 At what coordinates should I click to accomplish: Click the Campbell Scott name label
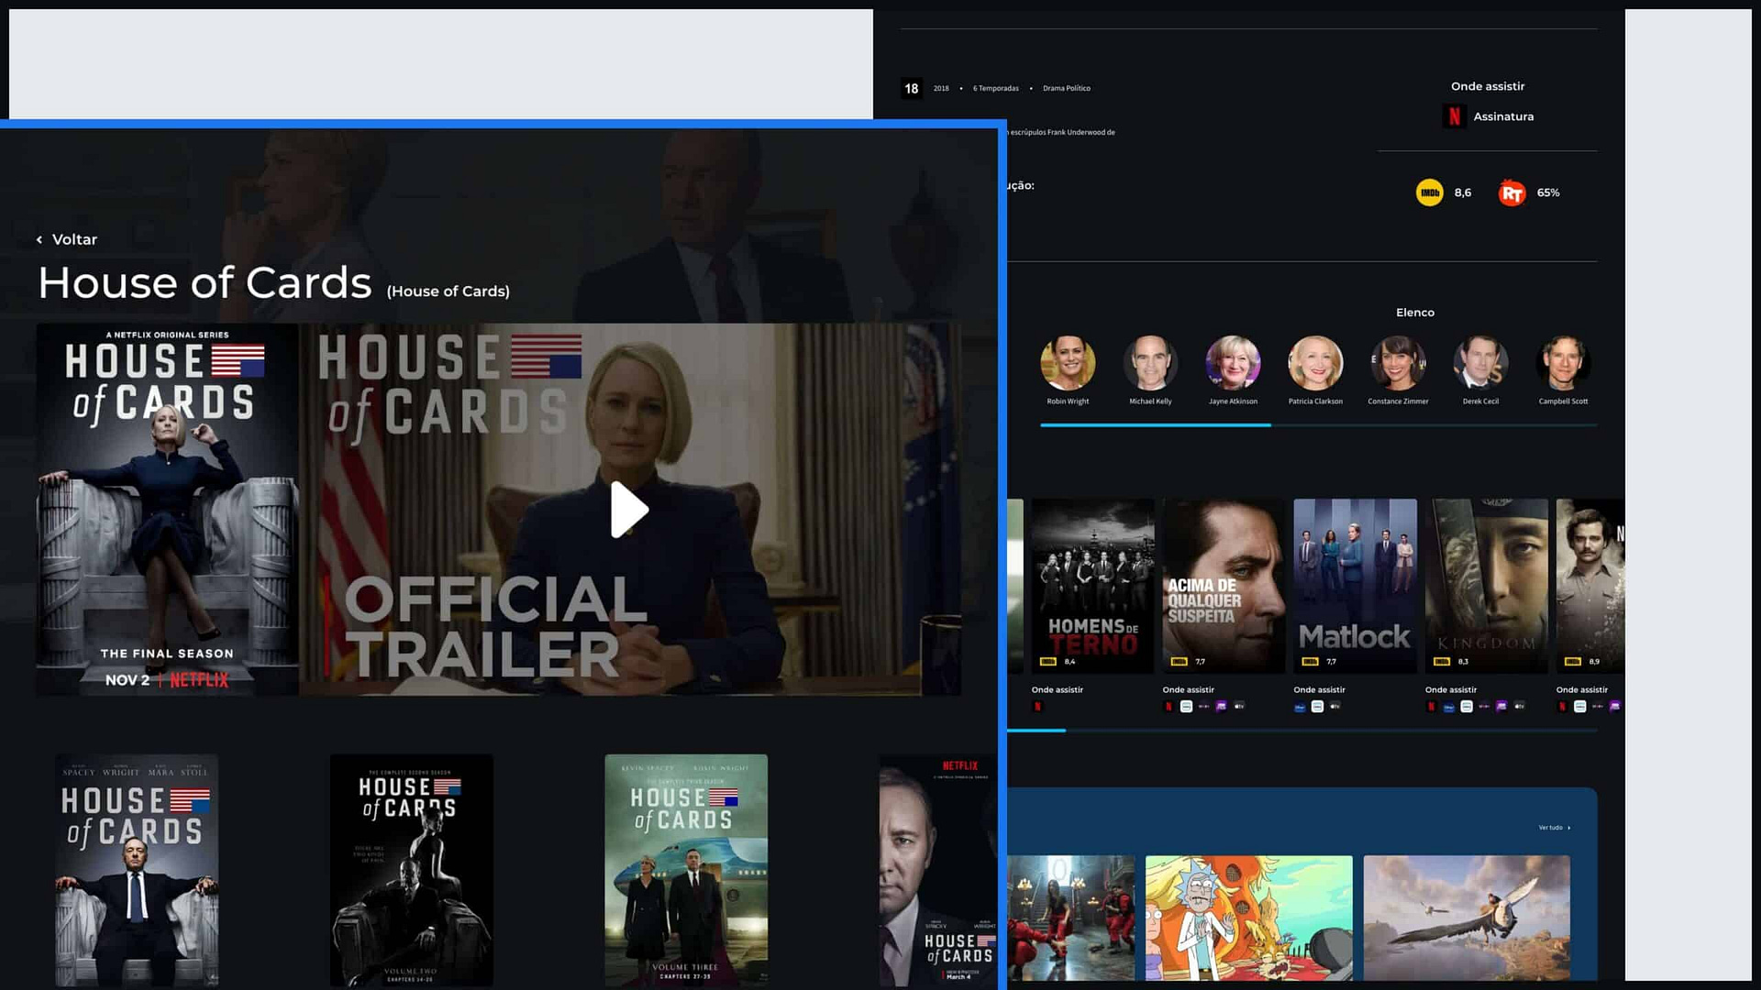pos(1563,401)
